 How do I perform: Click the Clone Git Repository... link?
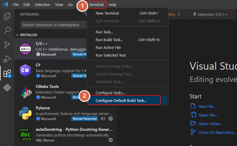pyautogui.click(x=217, y=132)
